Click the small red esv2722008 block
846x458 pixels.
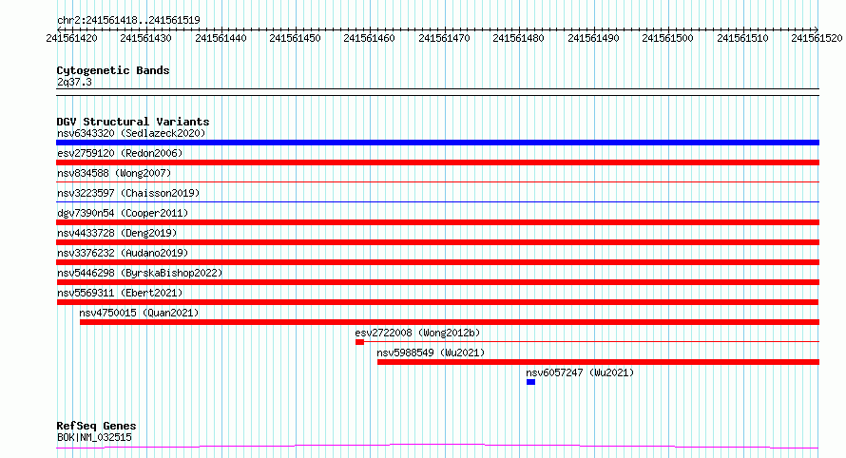coord(360,342)
